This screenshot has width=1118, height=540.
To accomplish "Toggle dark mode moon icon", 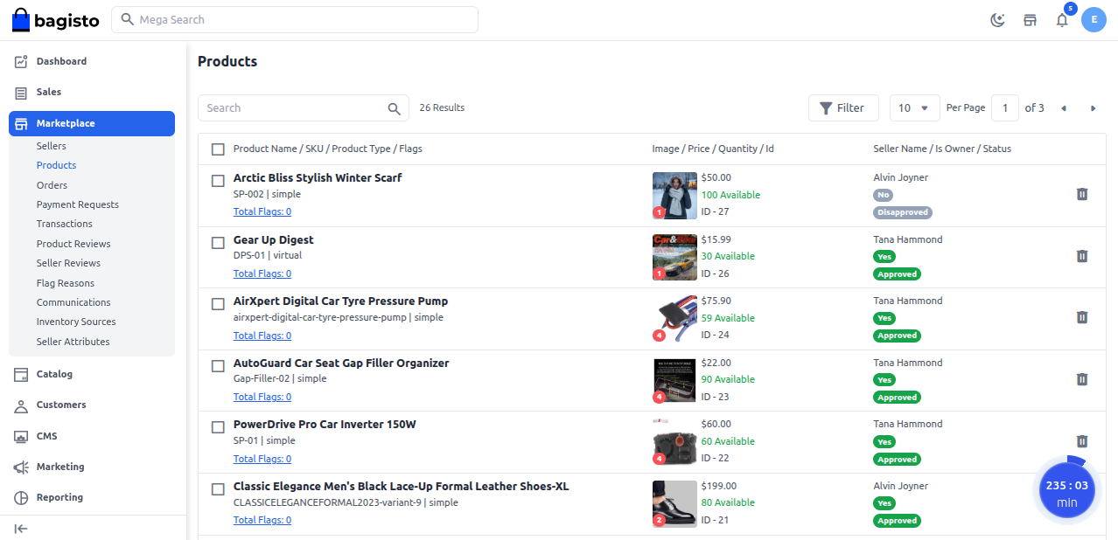I will click(997, 20).
